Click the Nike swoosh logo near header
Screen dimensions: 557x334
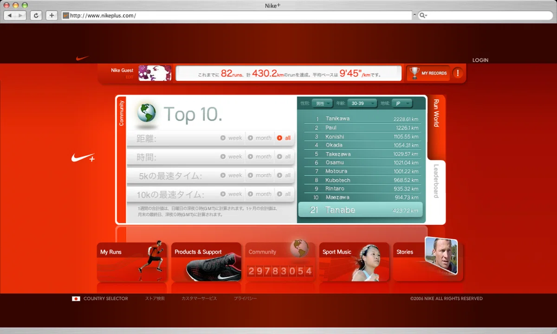point(83,58)
